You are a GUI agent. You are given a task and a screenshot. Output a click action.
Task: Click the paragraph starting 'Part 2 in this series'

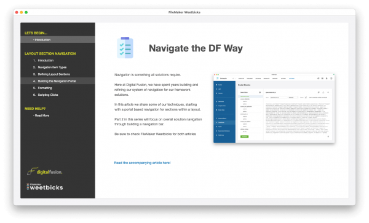coord(158,122)
